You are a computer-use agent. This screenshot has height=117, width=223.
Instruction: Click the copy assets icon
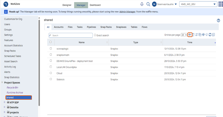(x=200, y=35)
